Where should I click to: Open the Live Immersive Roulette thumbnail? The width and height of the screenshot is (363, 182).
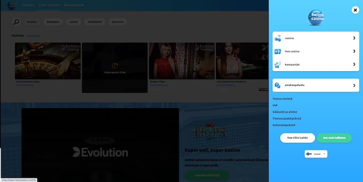[x=242, y=61]
